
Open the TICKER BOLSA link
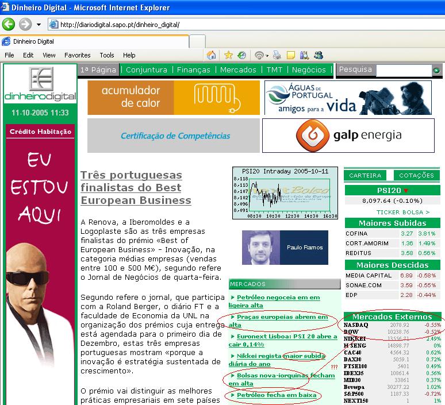[x=403, y=212]
